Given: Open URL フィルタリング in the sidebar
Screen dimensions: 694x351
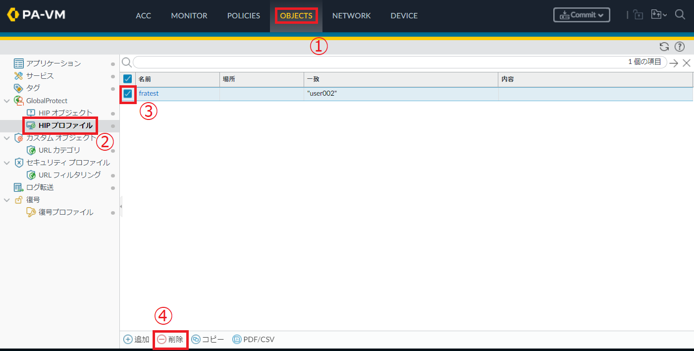Looking at the screenshot, I should pyautogui.click(x=70, y=175).
